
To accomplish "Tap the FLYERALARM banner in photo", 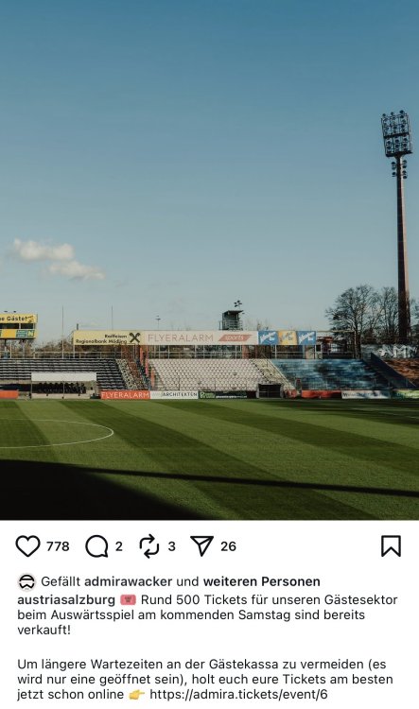I will [199, 337].
